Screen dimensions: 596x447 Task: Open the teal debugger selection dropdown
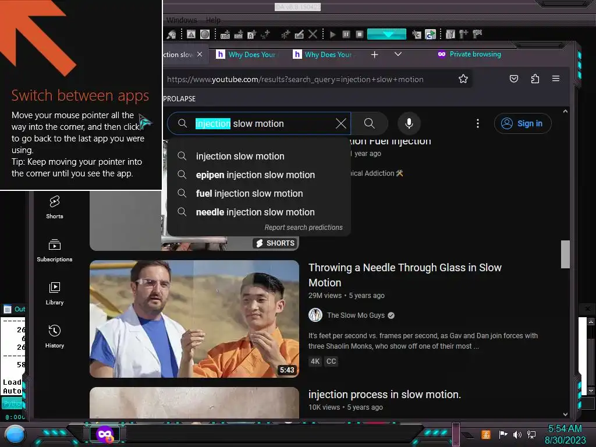coord(387,34)
